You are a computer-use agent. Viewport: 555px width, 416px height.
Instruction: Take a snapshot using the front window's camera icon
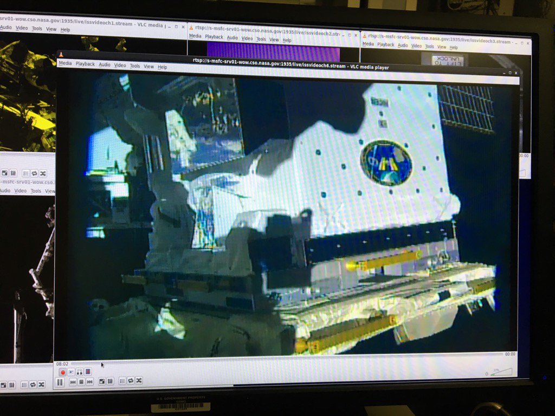(x=71, y=372)
